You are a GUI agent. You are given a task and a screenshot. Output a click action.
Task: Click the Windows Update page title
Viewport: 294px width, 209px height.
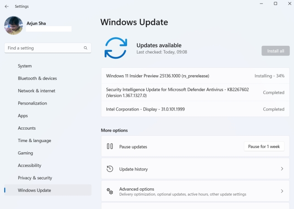point(134,22)
